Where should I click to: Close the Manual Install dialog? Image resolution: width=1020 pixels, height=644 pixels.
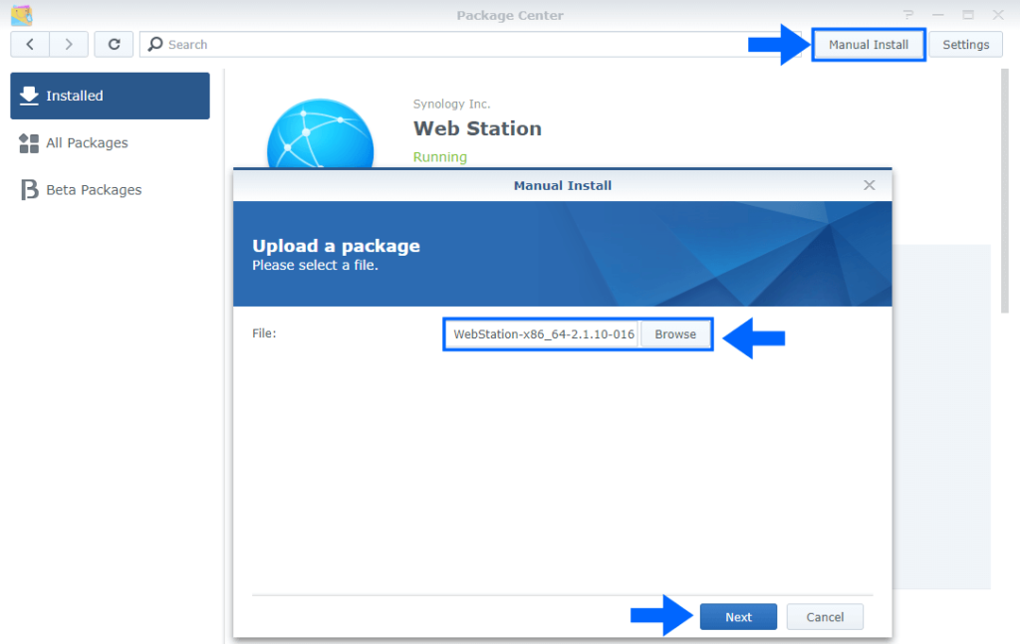(869, 184)
